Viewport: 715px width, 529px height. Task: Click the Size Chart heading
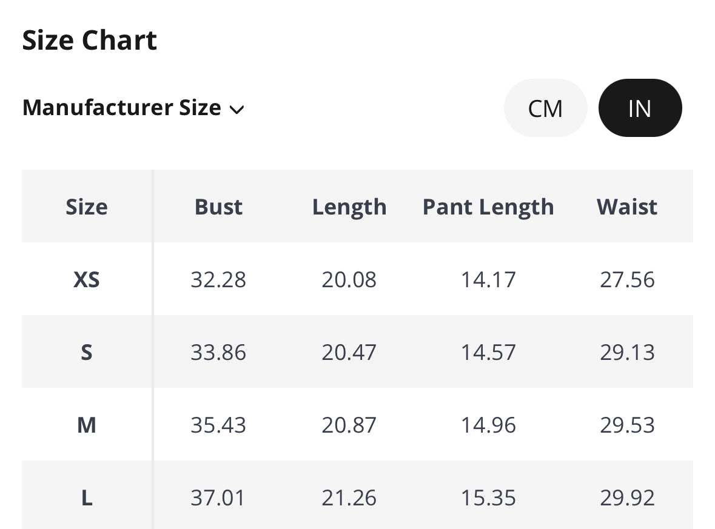pos(90,41)
